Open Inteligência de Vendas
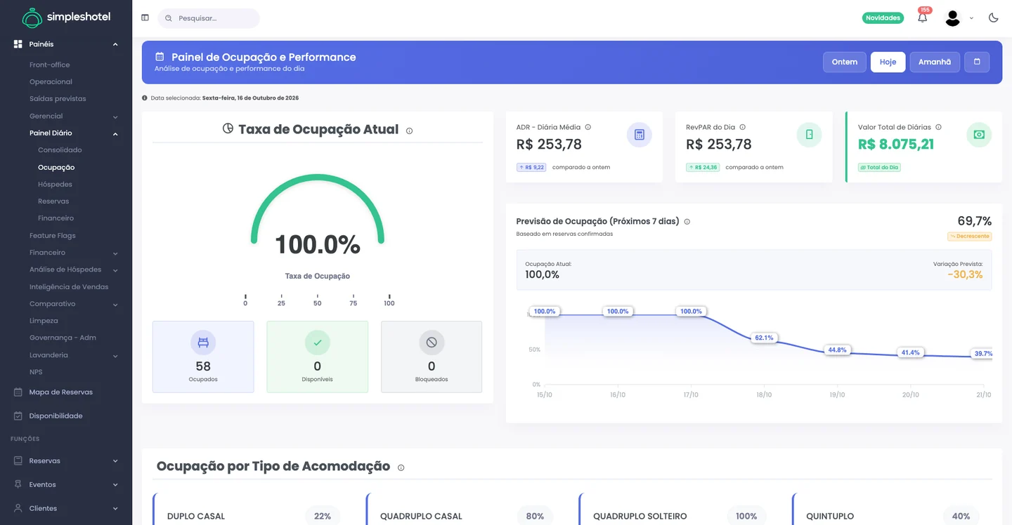The image size is (1012, 525). [69, 287]
